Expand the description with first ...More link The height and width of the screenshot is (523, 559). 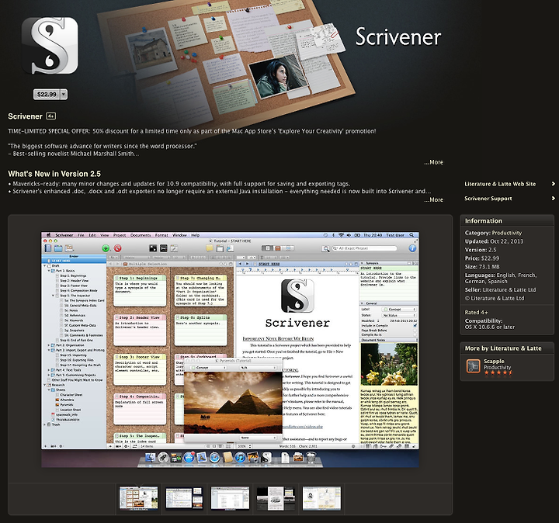[x=433, y=162]
